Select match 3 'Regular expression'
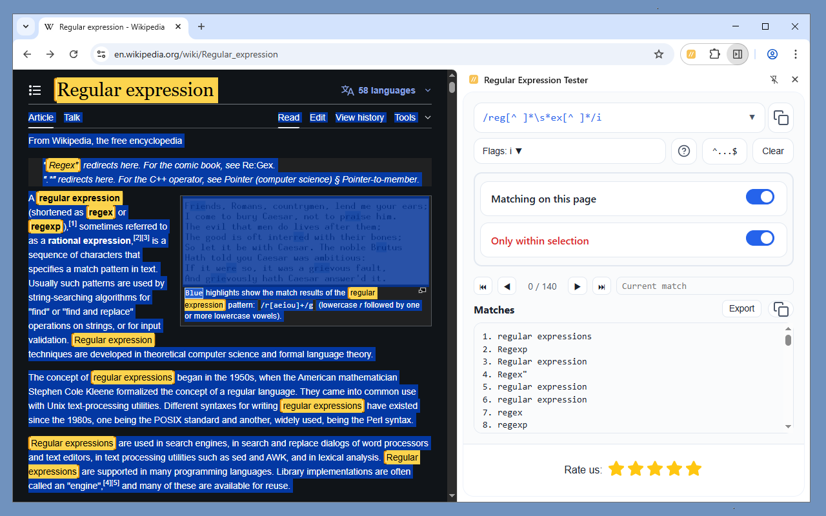 542,362
